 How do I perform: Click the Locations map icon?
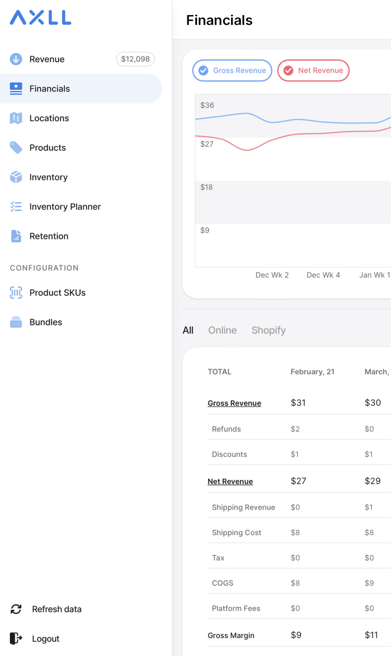(x=16, y=118)
